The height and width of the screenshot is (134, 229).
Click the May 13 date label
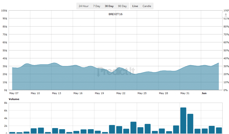click(57, 93)
